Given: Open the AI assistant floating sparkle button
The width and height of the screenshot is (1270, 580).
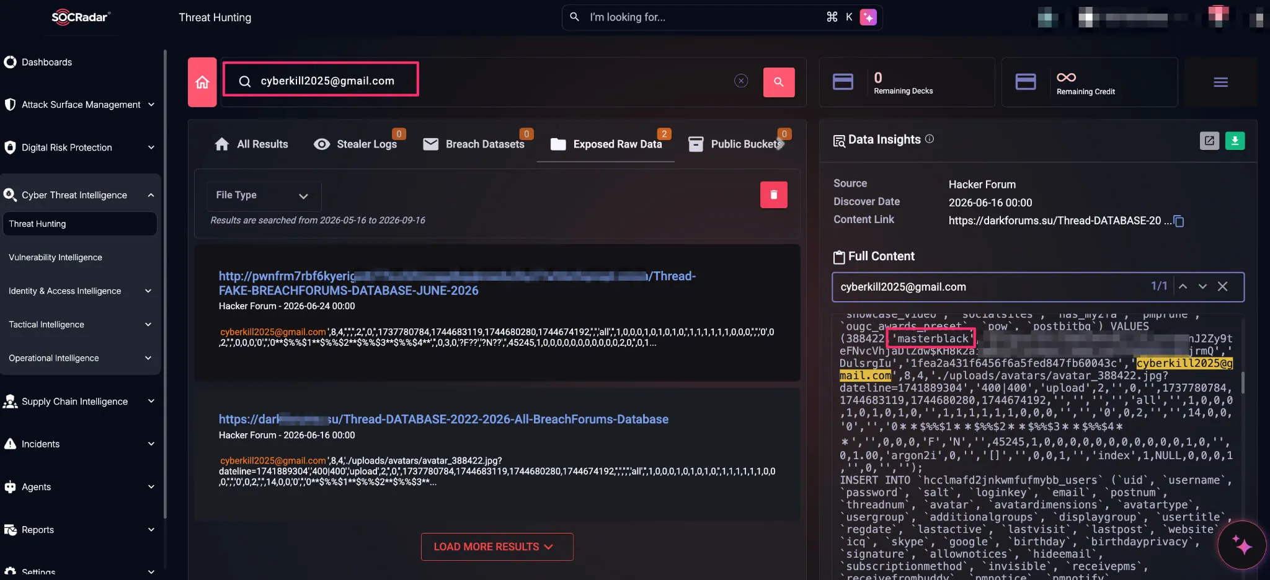Looking at the screenshot, I should tap(1241, 545).
